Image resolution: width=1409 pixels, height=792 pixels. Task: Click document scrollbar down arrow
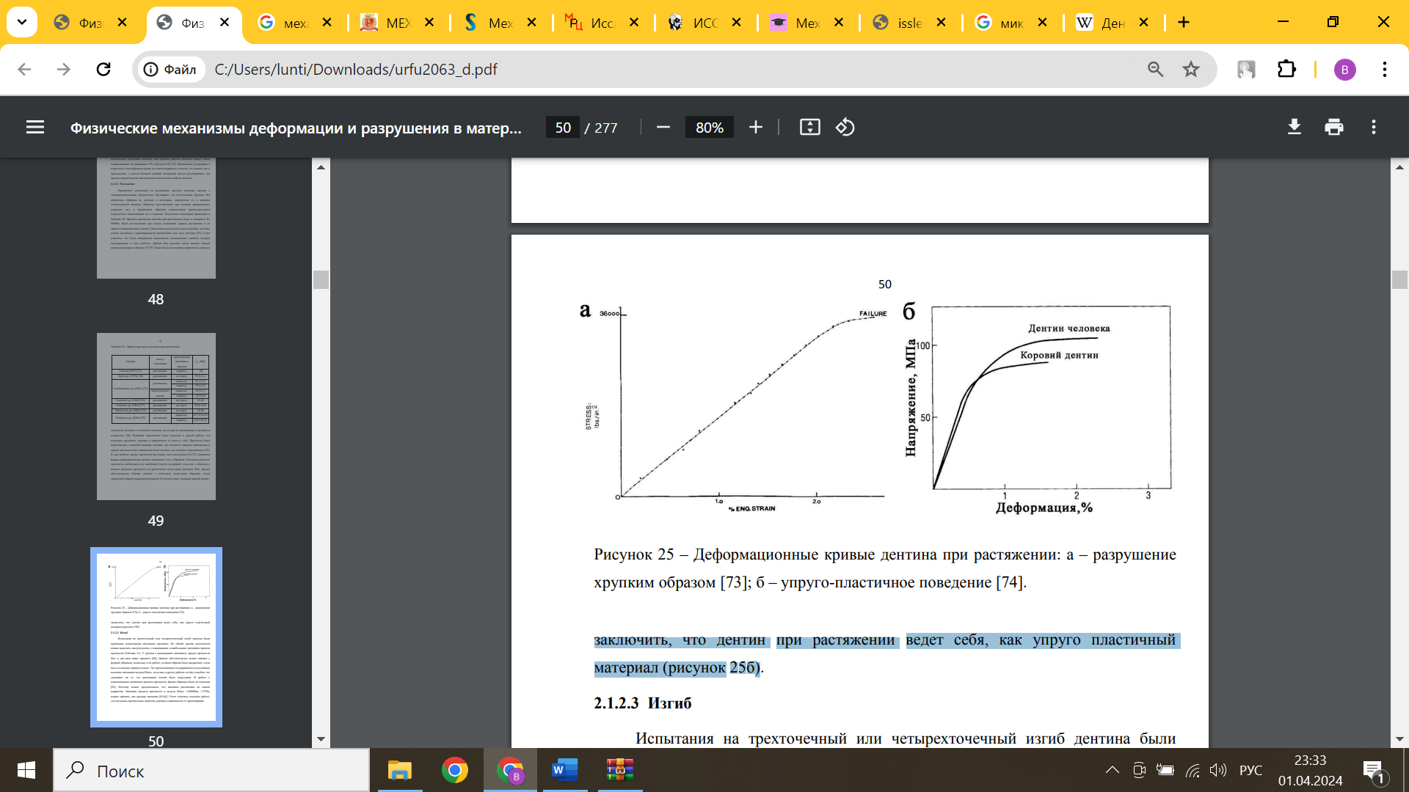(1399, 739)
